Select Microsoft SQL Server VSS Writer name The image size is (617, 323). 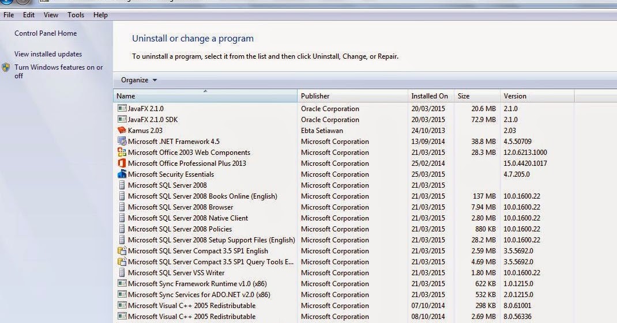[x=176, y=273]
